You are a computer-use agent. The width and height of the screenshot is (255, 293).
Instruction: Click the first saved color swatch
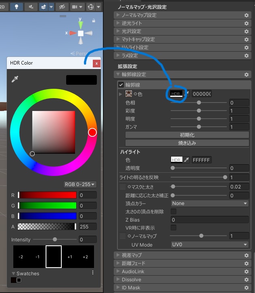click(13, 280)
